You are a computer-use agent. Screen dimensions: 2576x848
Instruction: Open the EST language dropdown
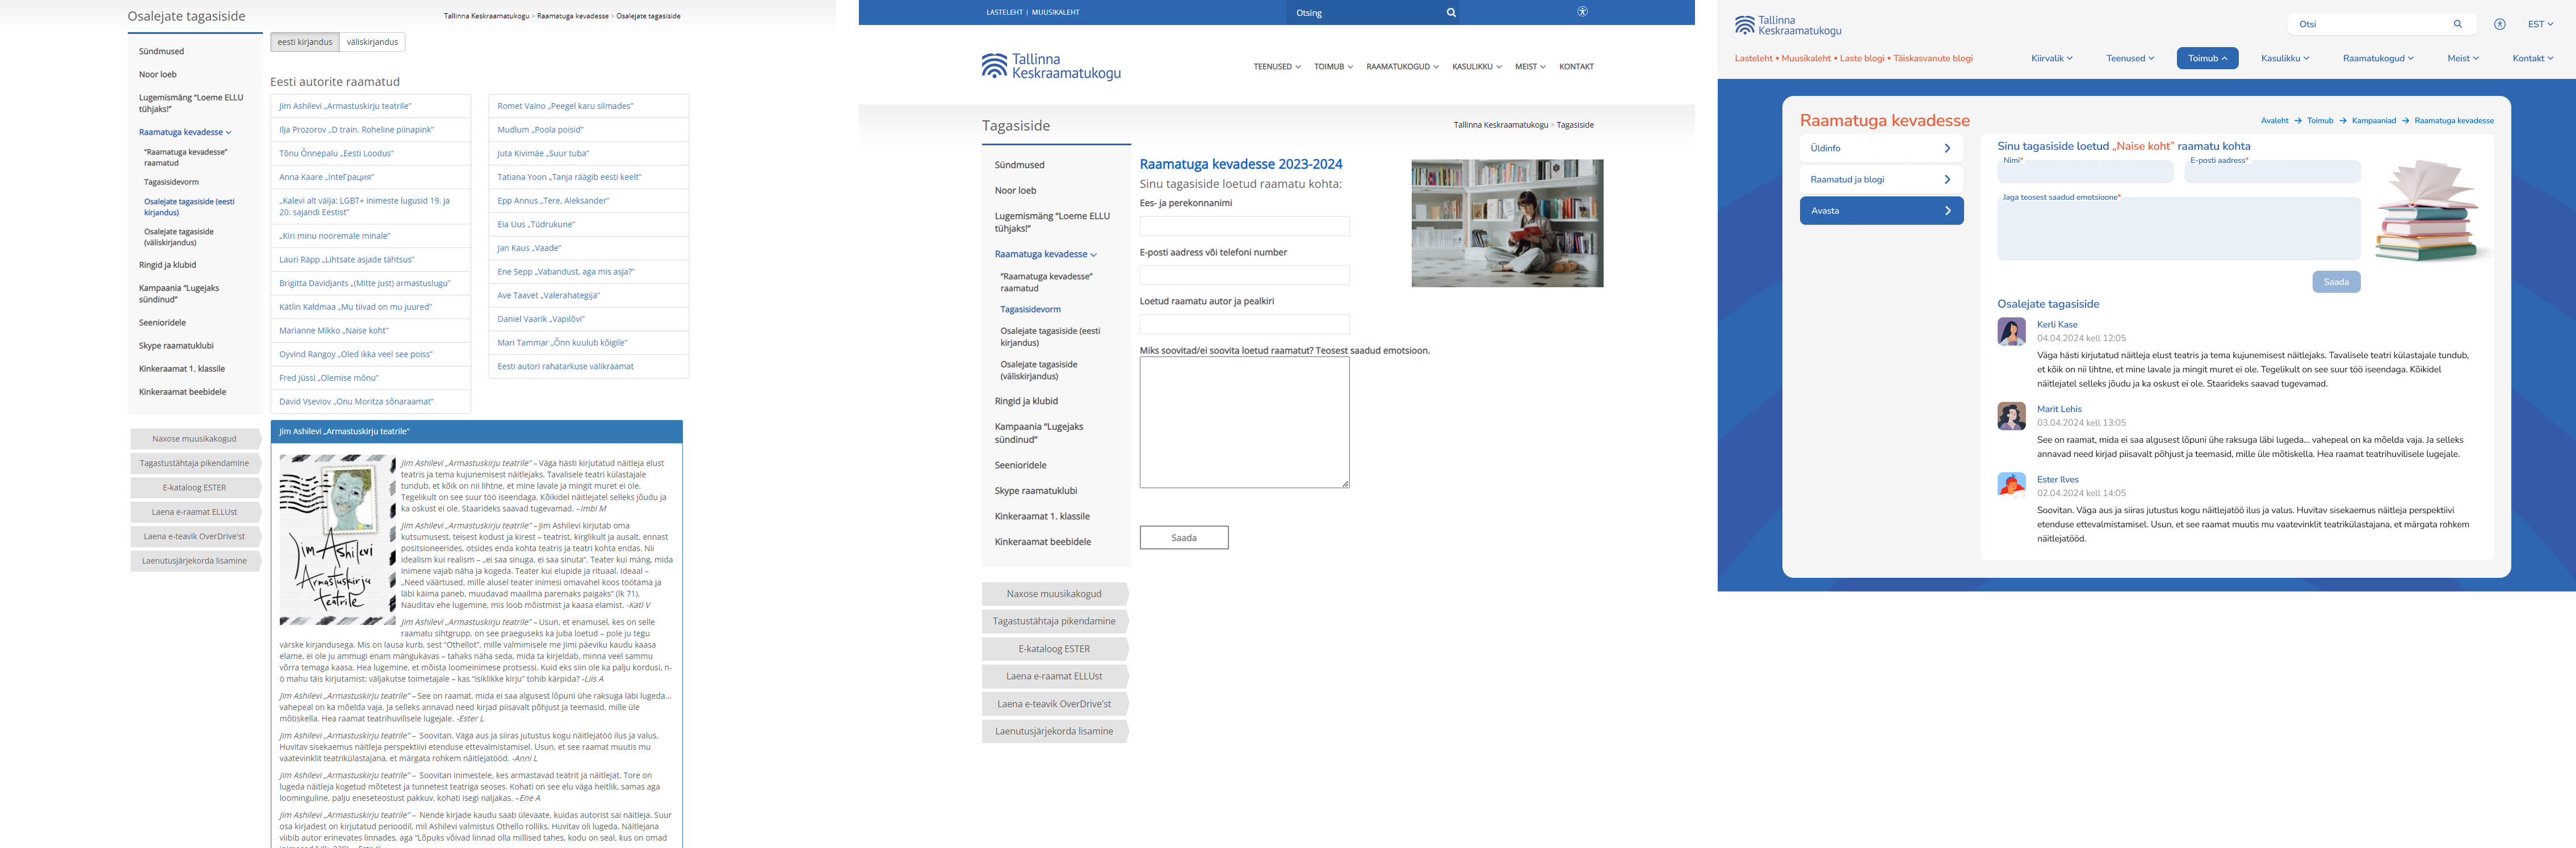(x=2541, y=23)
